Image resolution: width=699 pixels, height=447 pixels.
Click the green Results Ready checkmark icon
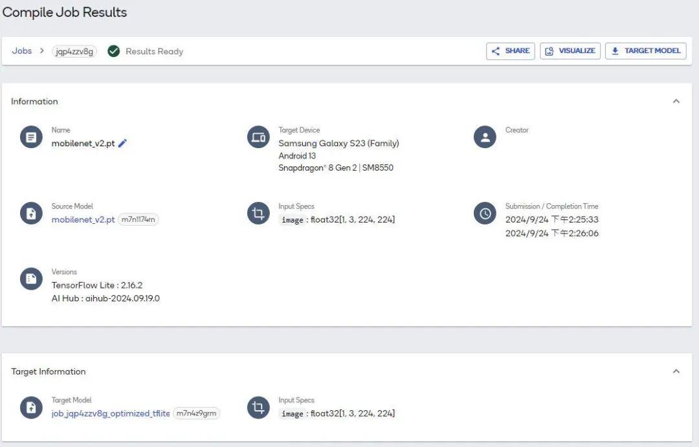114,51
